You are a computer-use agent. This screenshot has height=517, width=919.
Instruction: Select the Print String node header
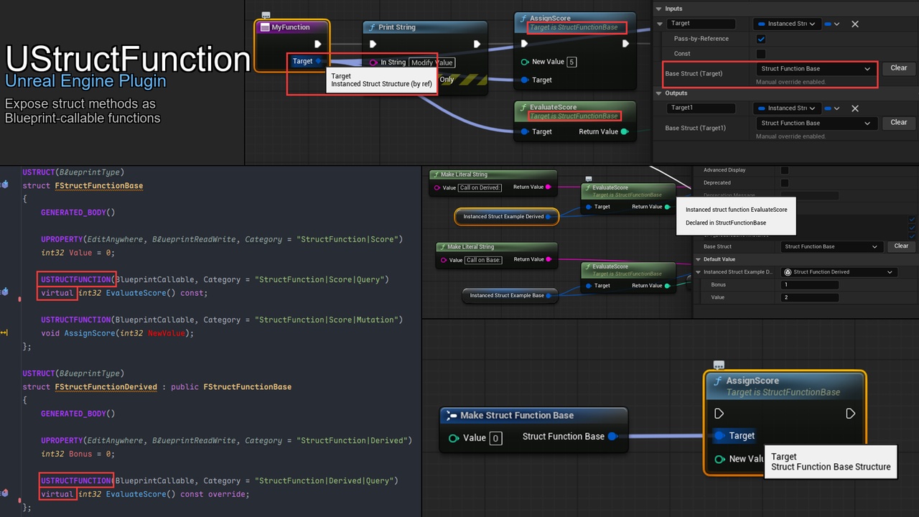tap(425, 27)
